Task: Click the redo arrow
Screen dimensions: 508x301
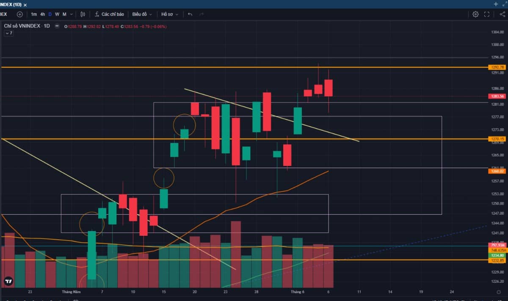Action: [201, 14]
